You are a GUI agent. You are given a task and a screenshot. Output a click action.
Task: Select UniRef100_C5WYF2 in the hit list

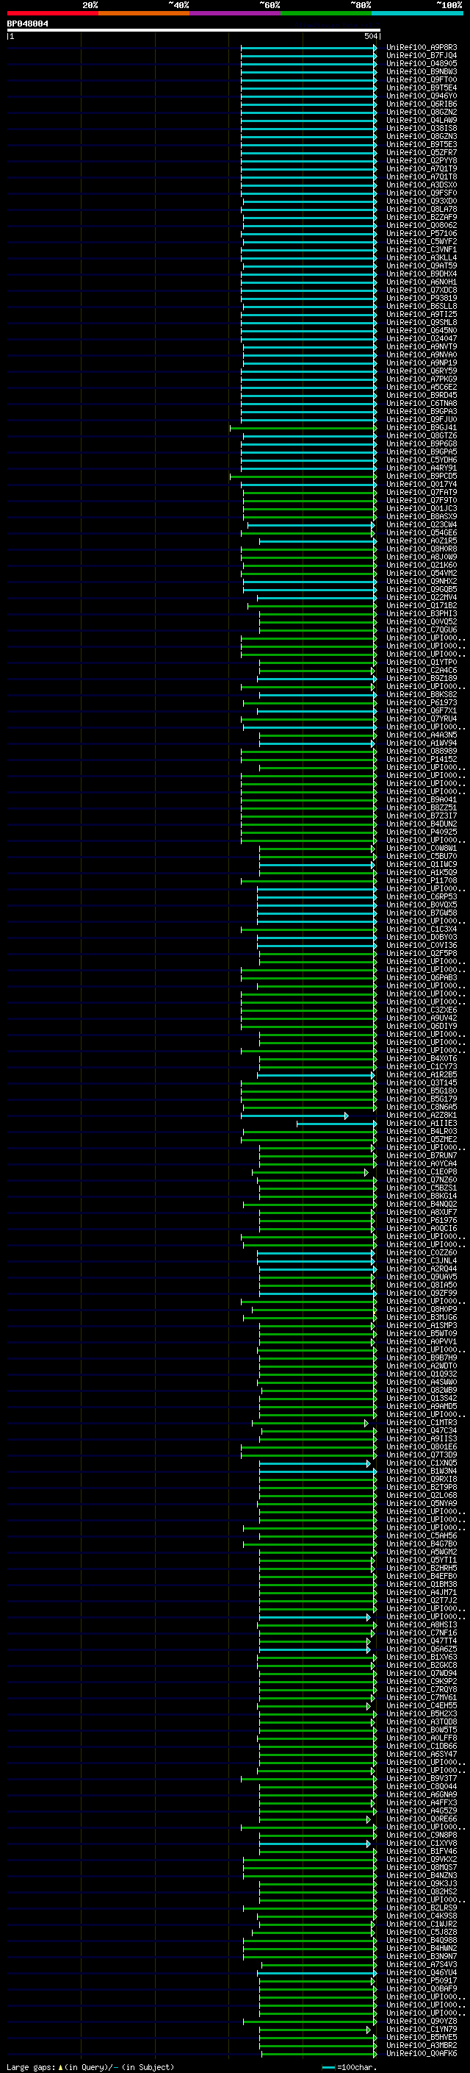coord(421,241)
